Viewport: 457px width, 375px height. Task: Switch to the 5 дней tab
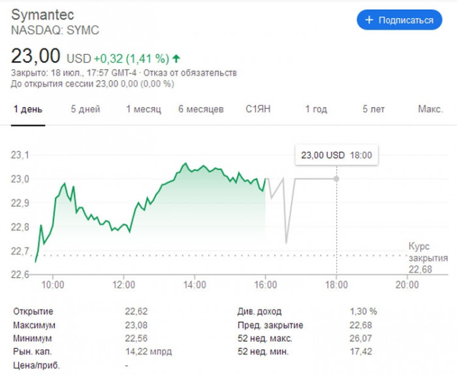(86, 109)
